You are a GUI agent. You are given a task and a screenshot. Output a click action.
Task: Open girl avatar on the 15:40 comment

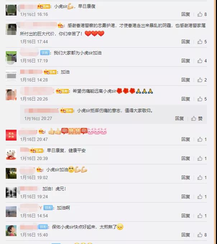coord(11,231)
